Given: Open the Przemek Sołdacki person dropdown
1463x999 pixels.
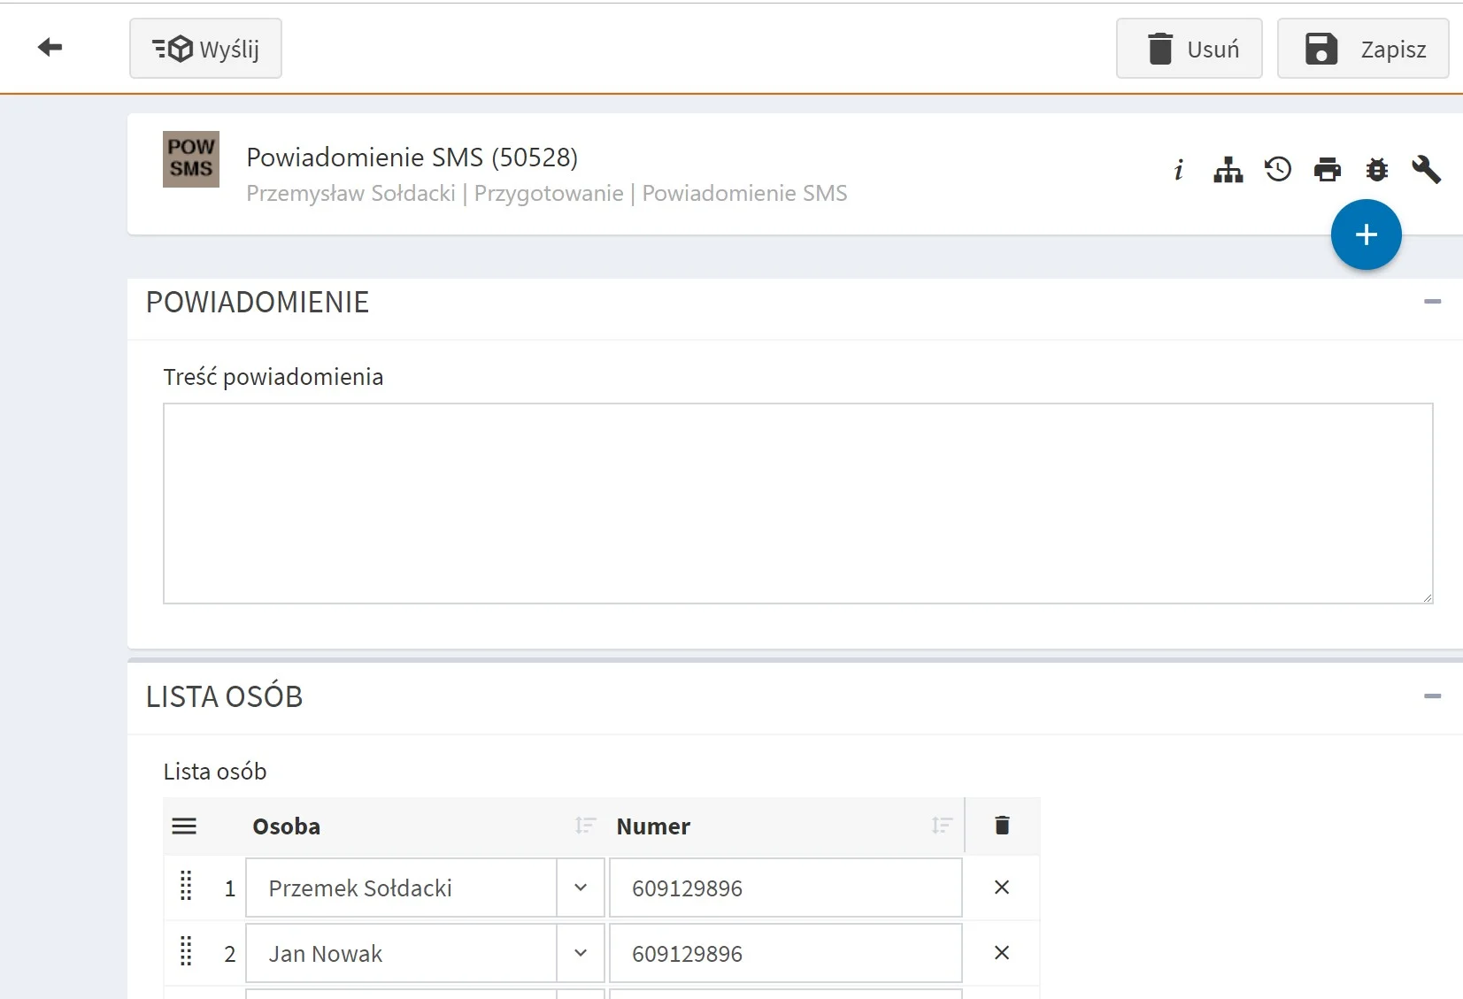Looking at the screenshot, I should pyautogui.click(x=581, y=888).
